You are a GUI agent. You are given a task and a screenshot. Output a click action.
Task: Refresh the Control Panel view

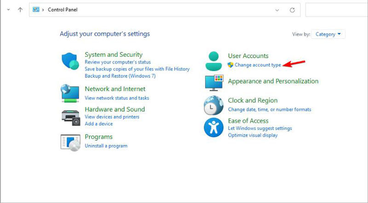tap(292, 10)
